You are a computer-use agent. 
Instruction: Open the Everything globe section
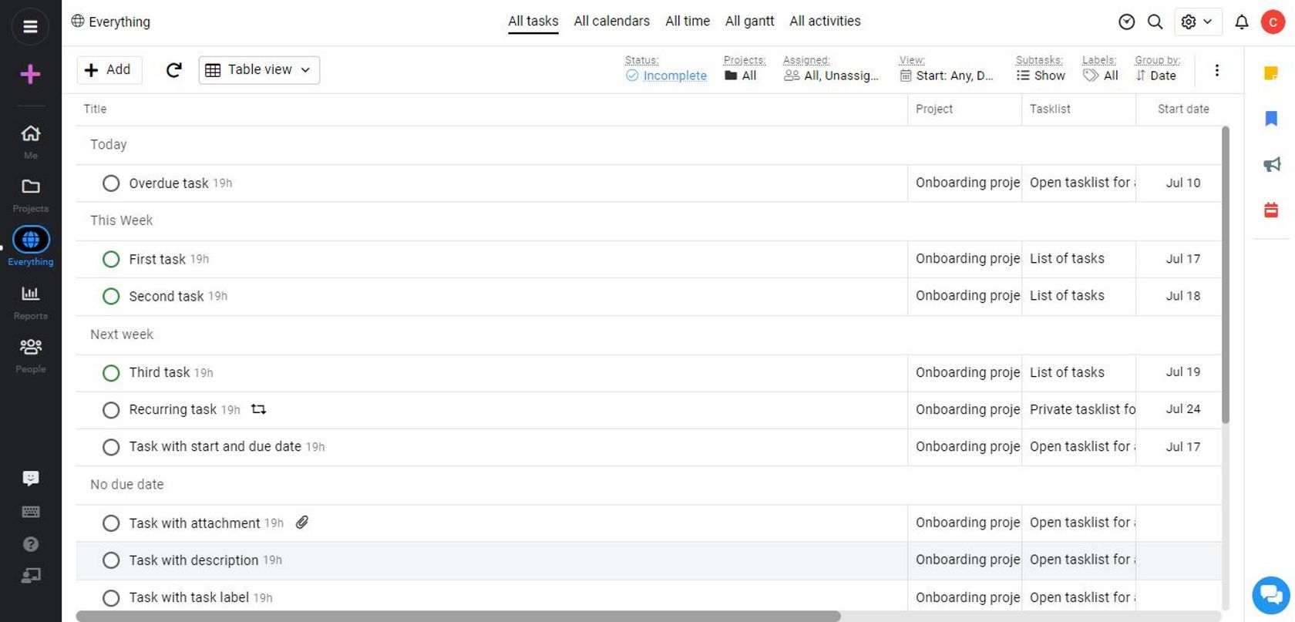[30, 247]
